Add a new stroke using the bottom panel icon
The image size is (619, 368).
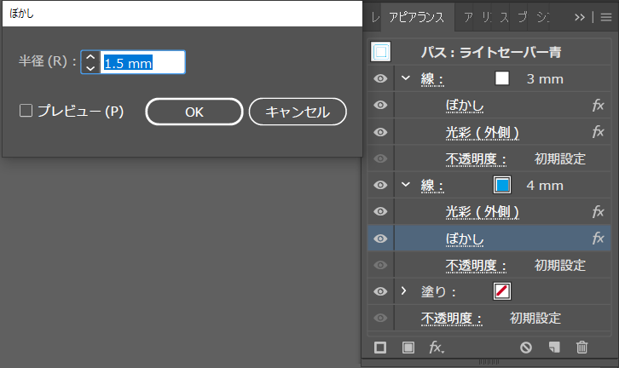point(380,348)
